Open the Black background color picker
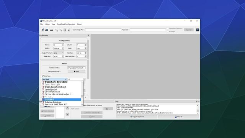The height and width of the screenshot is (138, 245). (x=77, y=72)
